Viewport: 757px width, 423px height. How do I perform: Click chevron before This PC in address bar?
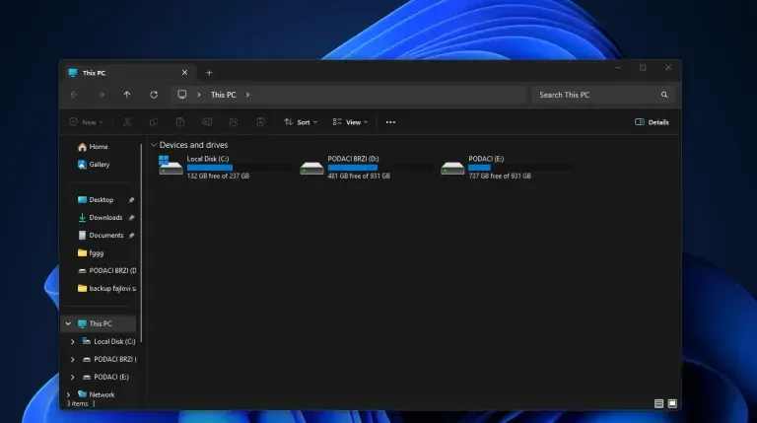[x=199, y=95]
